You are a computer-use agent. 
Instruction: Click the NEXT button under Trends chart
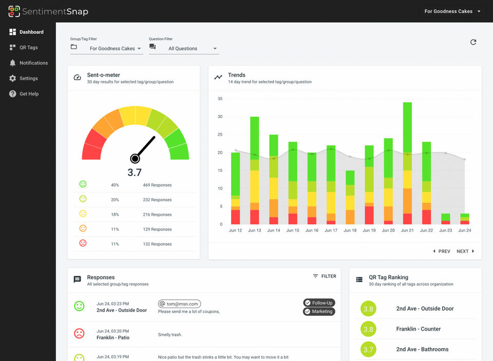click(x=465, y=251)
